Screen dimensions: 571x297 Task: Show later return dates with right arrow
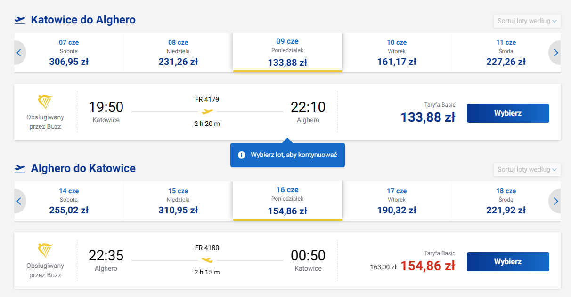(556, 201)
